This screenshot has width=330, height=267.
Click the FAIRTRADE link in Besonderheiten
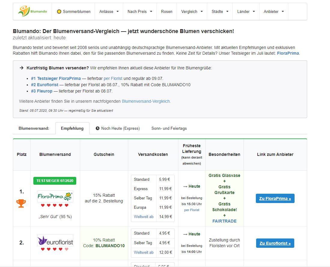pos(224,221)
